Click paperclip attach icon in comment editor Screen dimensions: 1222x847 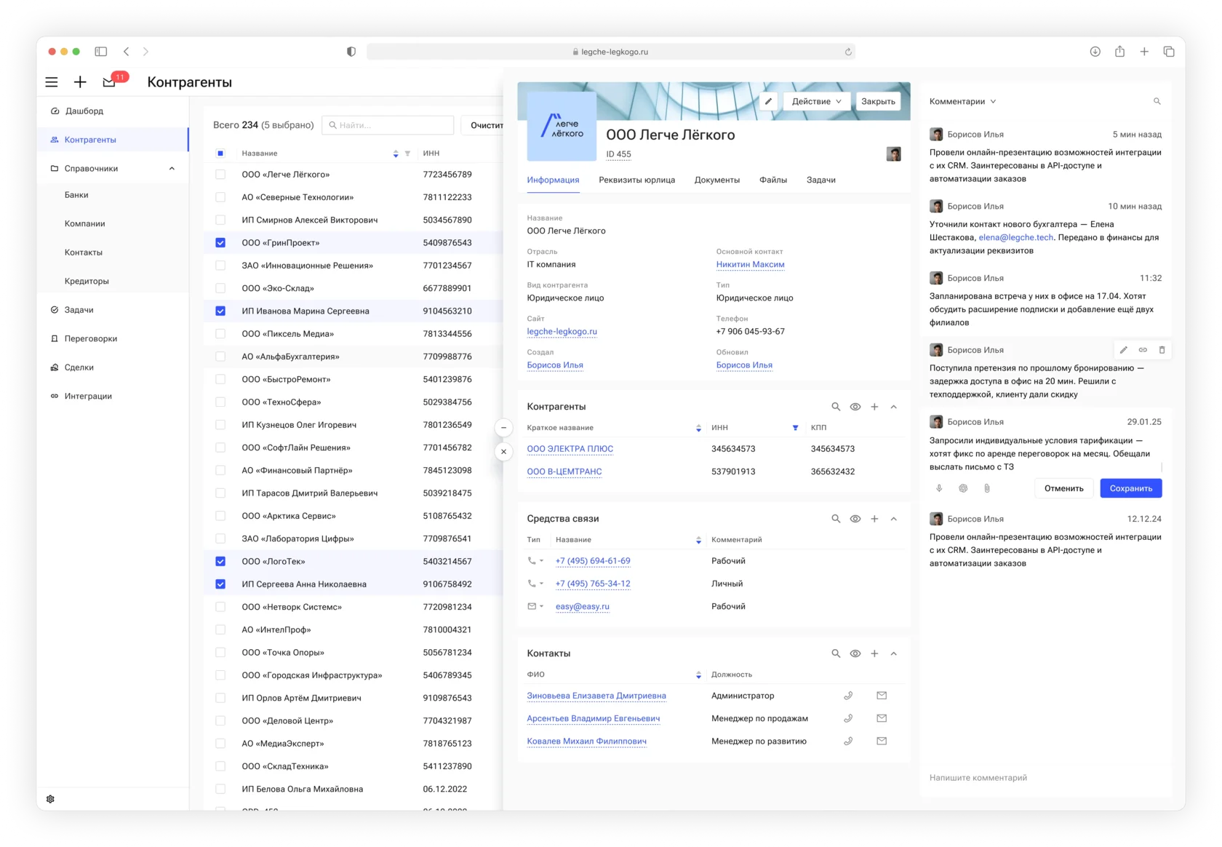987,488
